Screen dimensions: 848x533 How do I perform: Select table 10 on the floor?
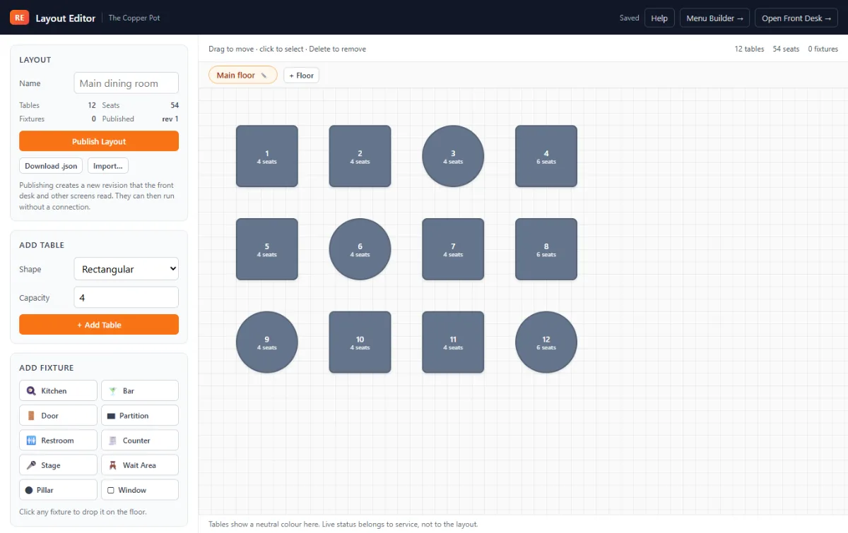pyautogui.click(x=360, y=342)
